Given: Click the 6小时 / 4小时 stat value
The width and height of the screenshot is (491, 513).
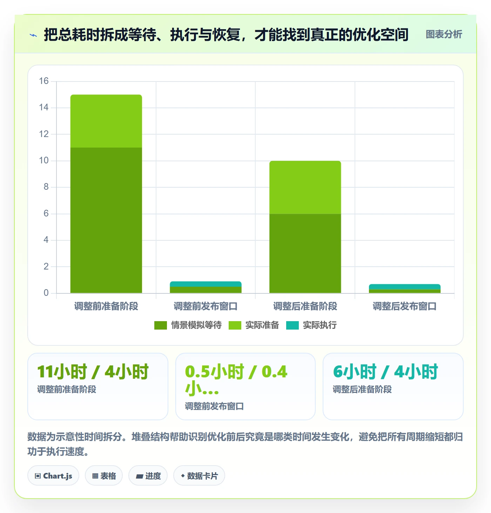Looking at the screenshot, I should tap(385, 372).
